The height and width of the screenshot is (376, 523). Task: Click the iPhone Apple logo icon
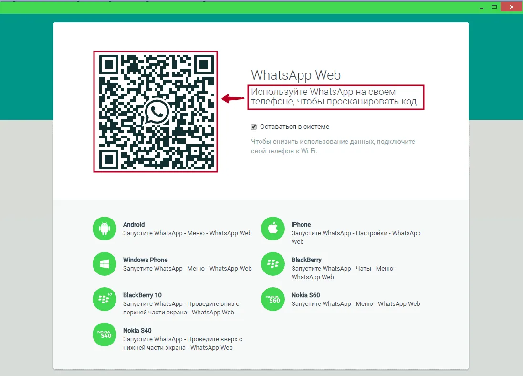tap(273, 229)
